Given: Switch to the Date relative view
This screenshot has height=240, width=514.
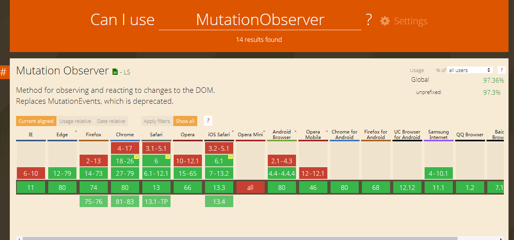Looking at the screenshot, I should tap(111, 121).
